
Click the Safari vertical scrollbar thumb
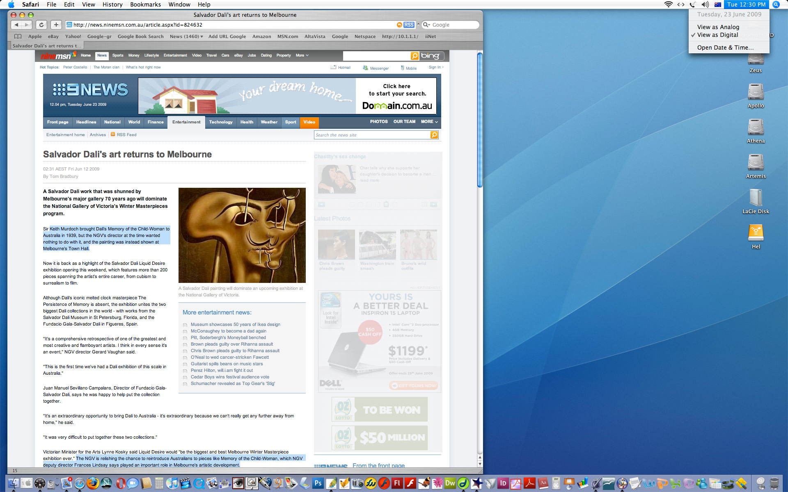[x=479, y=120]
